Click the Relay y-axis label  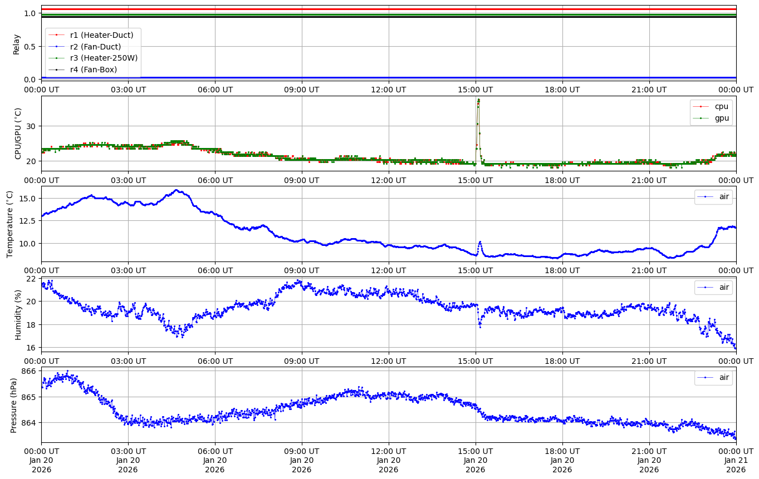click(17, 44)
